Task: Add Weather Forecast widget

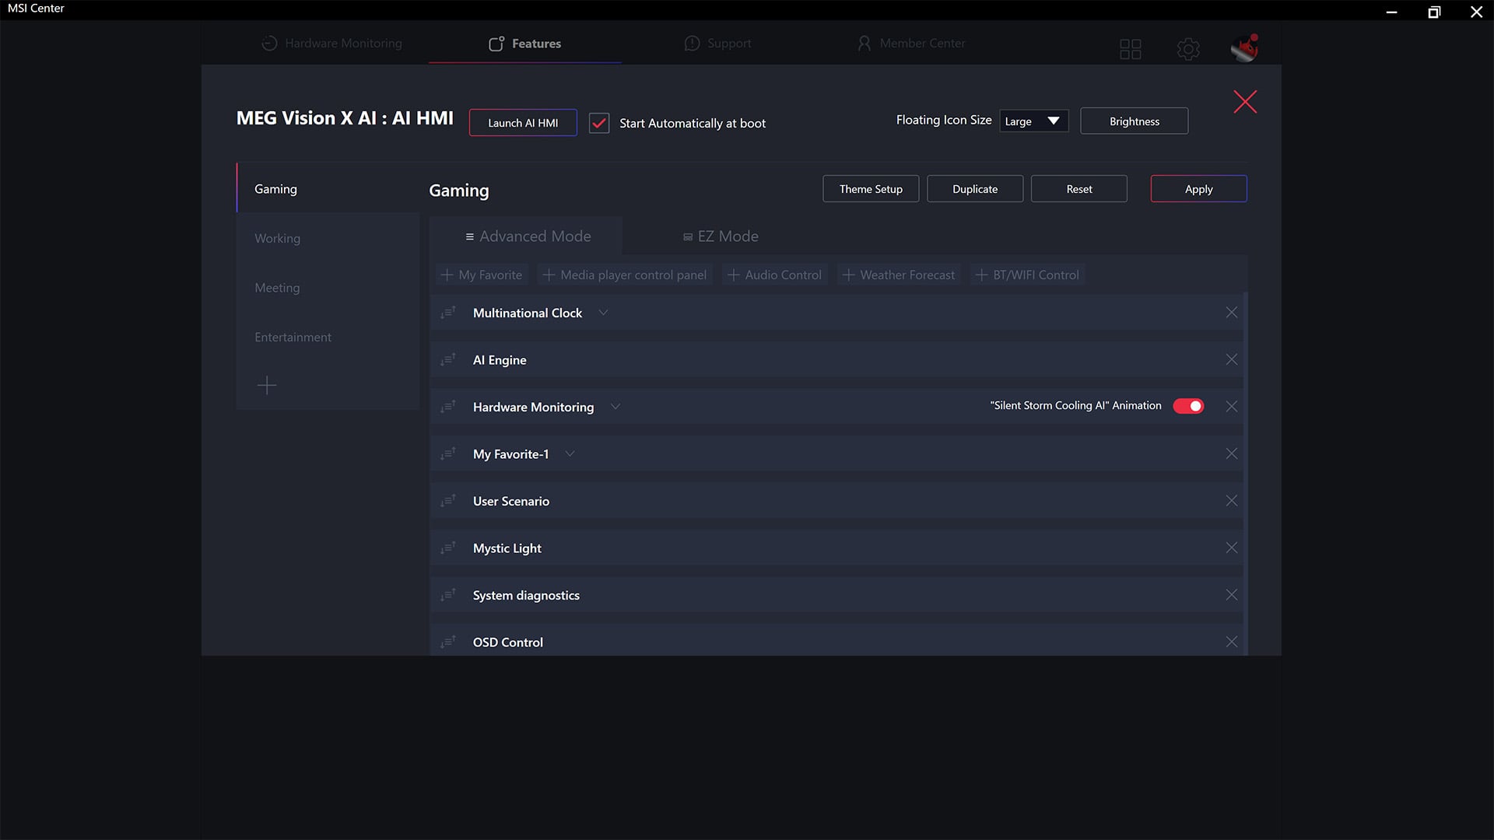Action: tap(899, 275)
